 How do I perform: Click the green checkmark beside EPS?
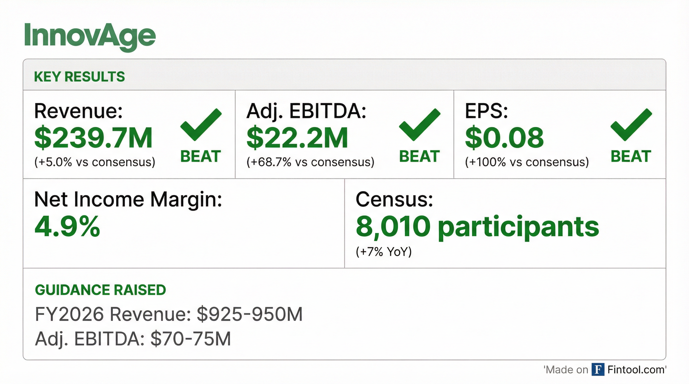coord(631,125)
